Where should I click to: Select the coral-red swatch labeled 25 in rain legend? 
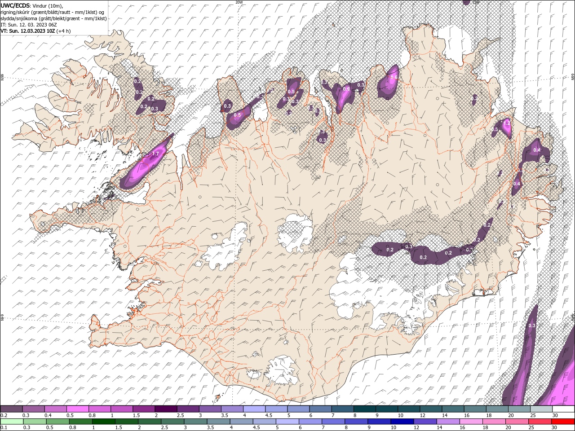point(540,422)
